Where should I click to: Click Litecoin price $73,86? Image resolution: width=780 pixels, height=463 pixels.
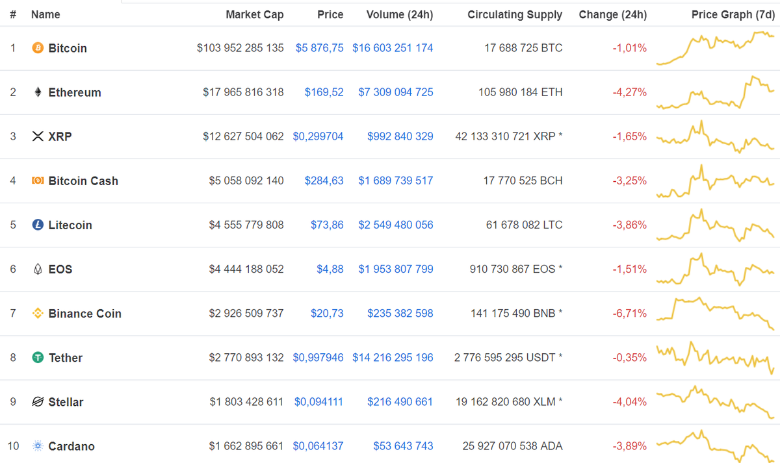[327, 225]
